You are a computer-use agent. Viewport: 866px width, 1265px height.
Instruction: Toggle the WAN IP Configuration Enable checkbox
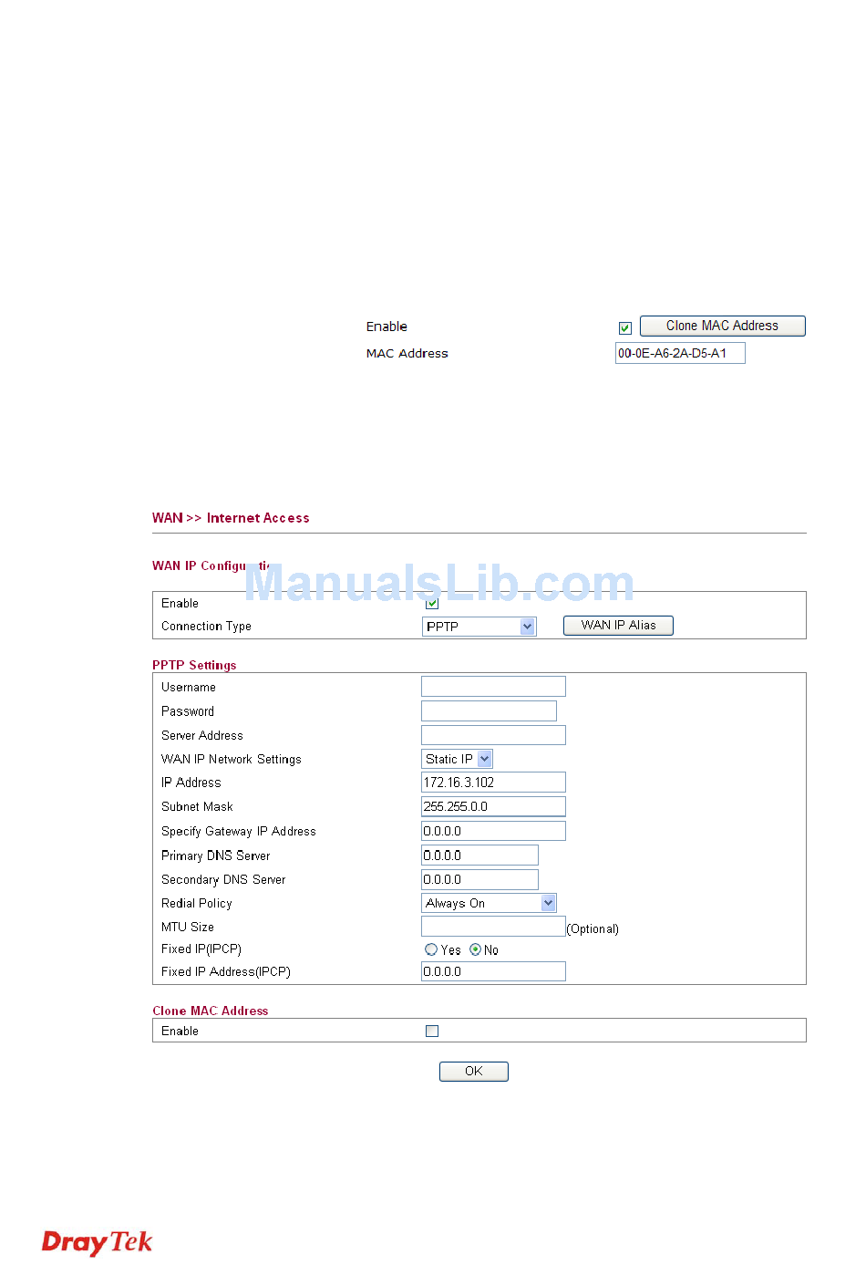click(432, 603)
